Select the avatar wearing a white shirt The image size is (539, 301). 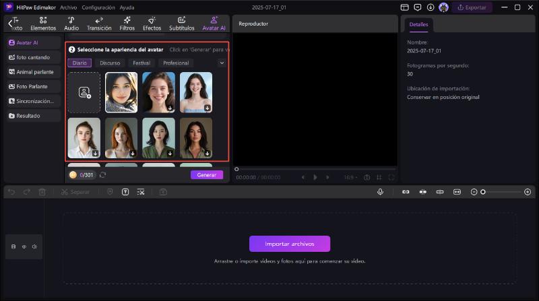[84, 138]
